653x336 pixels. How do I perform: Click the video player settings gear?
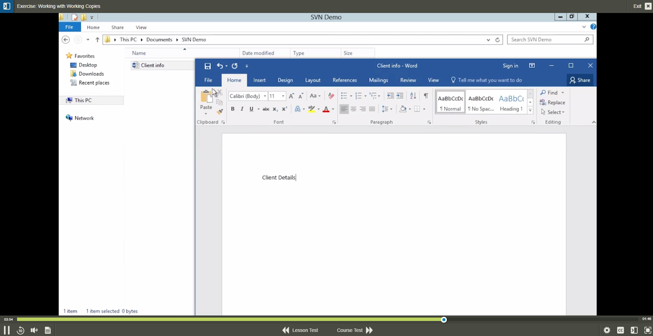(x=607, y=330)
